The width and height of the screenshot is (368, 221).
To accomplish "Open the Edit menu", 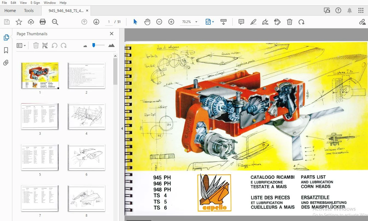I will coord(13,2).
